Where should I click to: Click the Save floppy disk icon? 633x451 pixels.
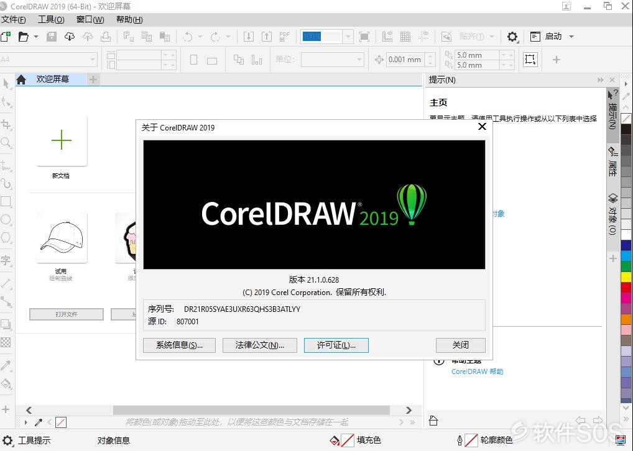click(52, 36)
